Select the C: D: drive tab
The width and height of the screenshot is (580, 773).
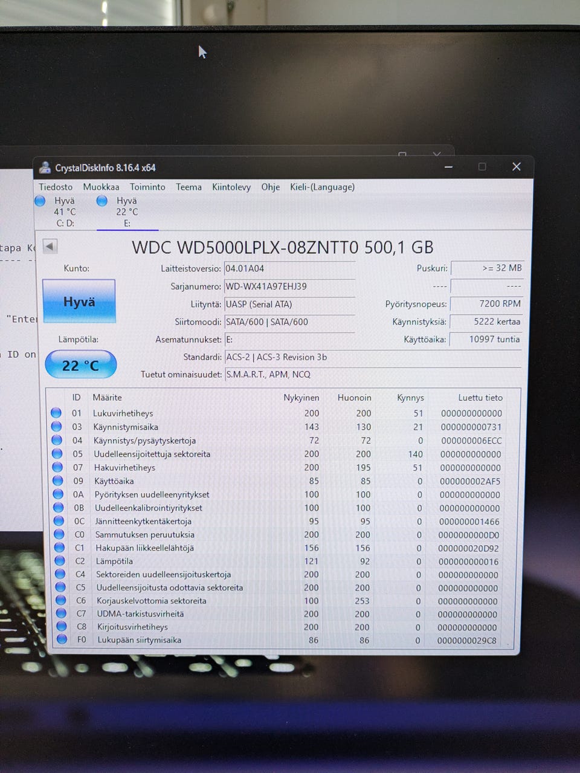coord(65,212)
